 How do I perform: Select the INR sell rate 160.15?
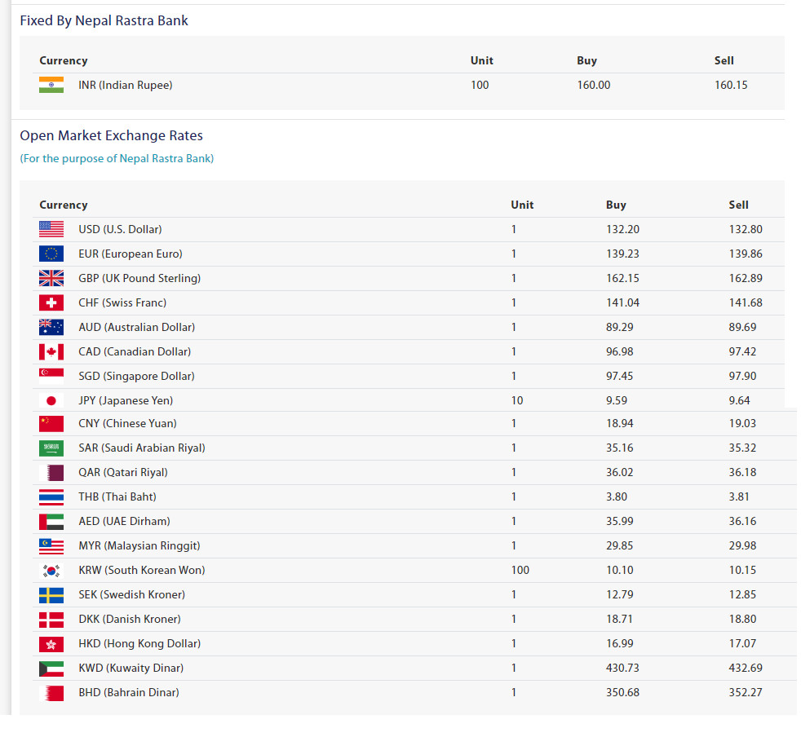coord(731,86)
